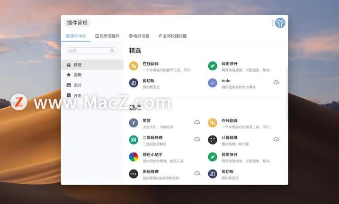
Task: Download the 赞赏 plugin via cloud icon
Action: 197,122
